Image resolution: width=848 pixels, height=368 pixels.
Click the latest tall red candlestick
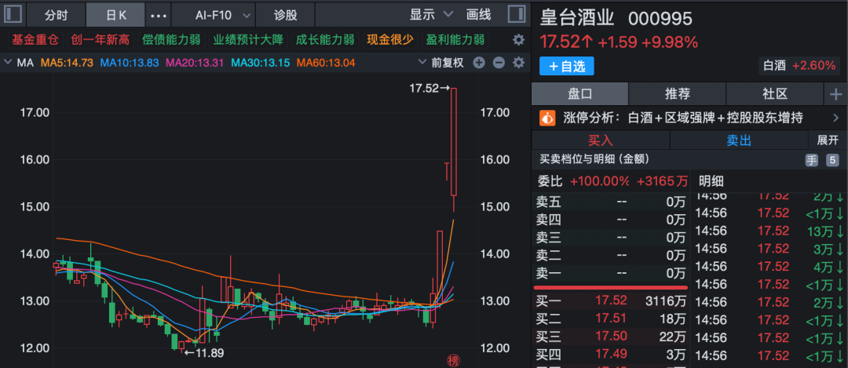pos(454,141)
